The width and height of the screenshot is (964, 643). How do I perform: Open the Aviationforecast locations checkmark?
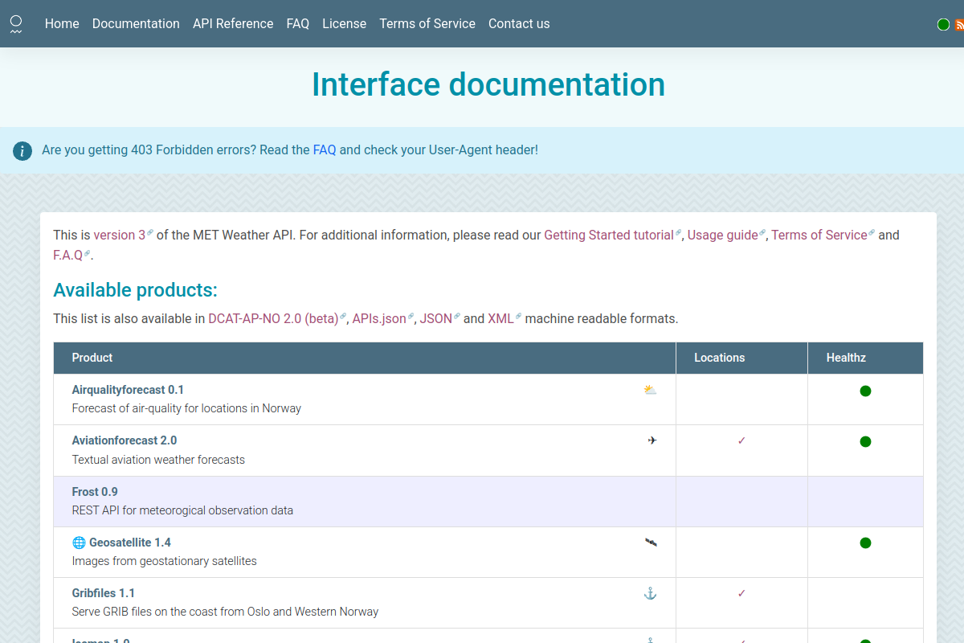click(x=741, y=440)
